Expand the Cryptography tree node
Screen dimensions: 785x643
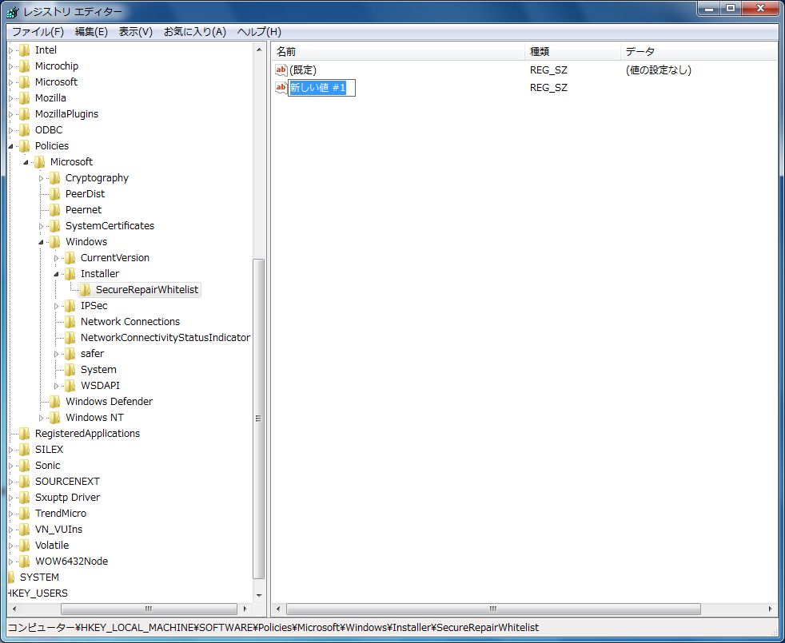[x=41, y=178]
